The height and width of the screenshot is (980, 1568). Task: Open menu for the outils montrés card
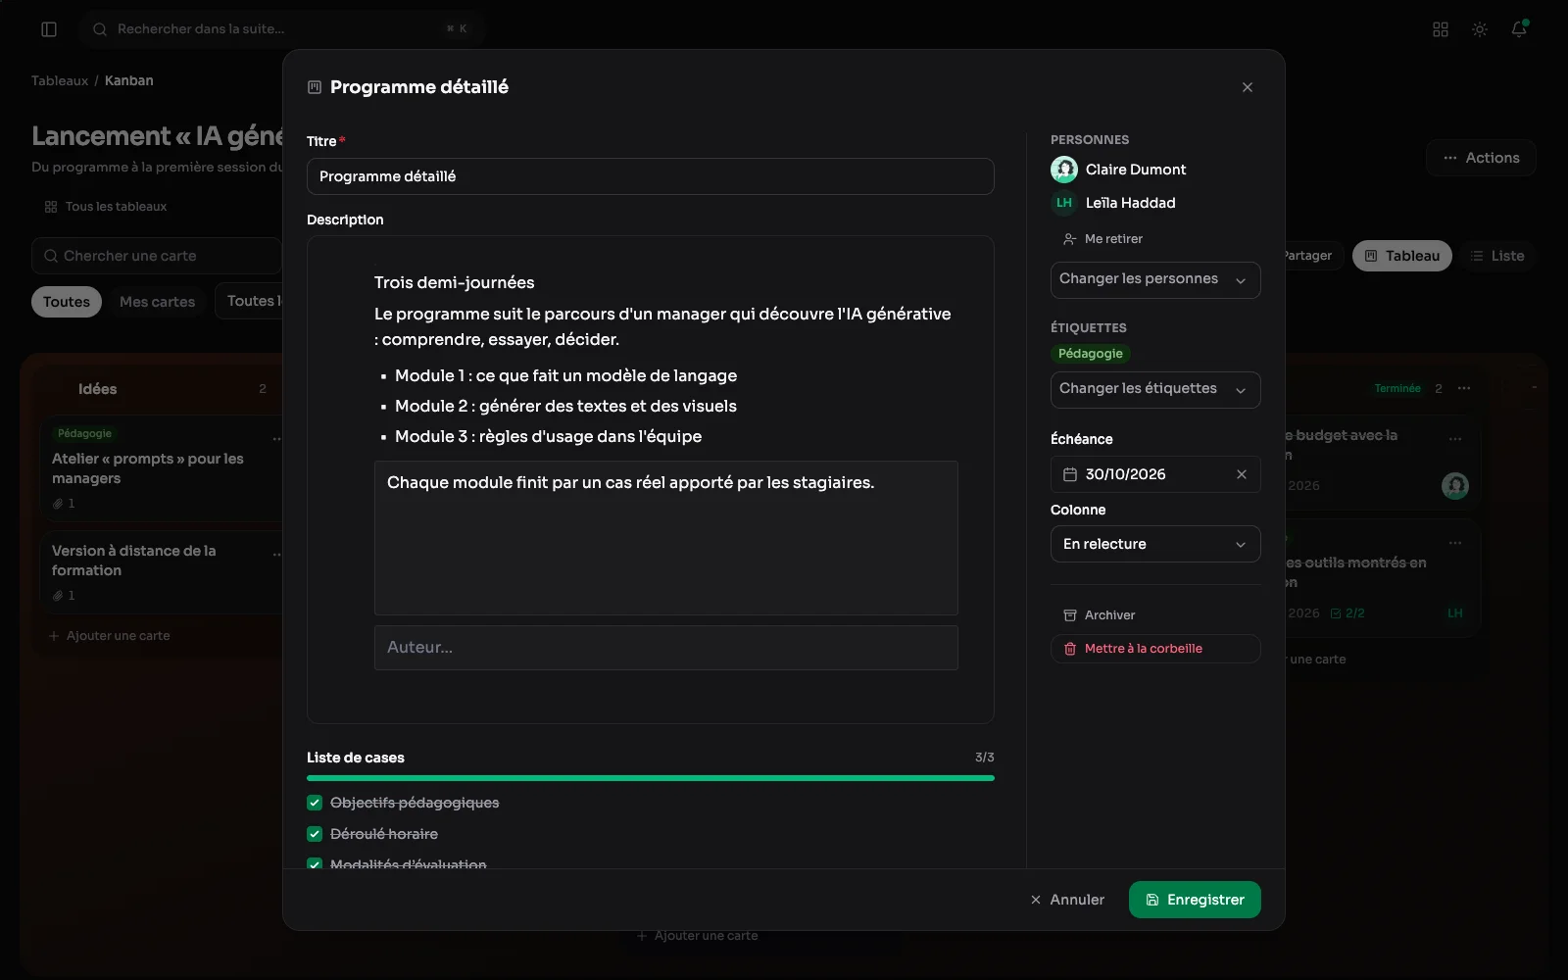click(x=1455, y=543)
